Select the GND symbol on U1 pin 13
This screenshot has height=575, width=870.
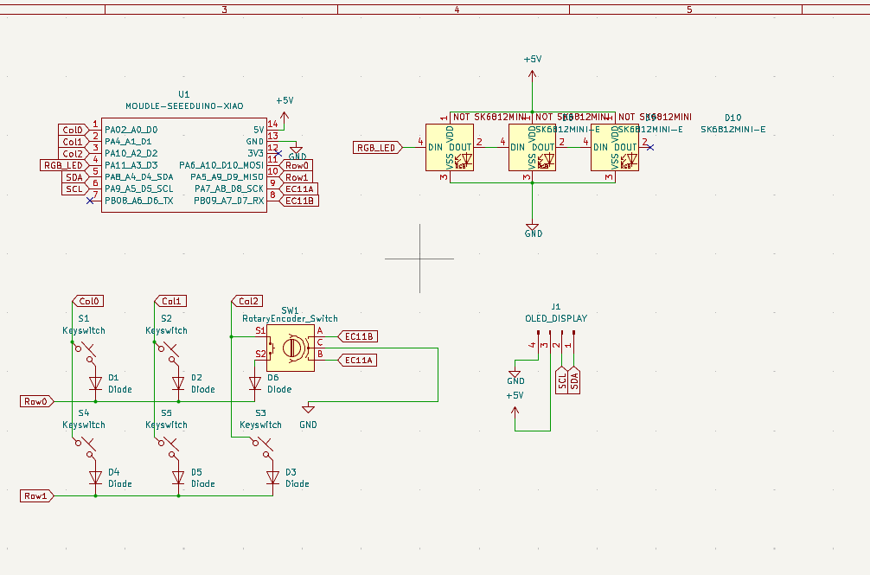point(297,151)
